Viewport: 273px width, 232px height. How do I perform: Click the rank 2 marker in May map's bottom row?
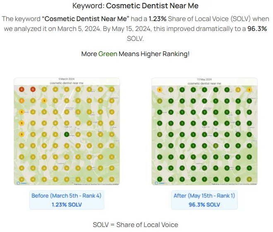pos(238,179)
